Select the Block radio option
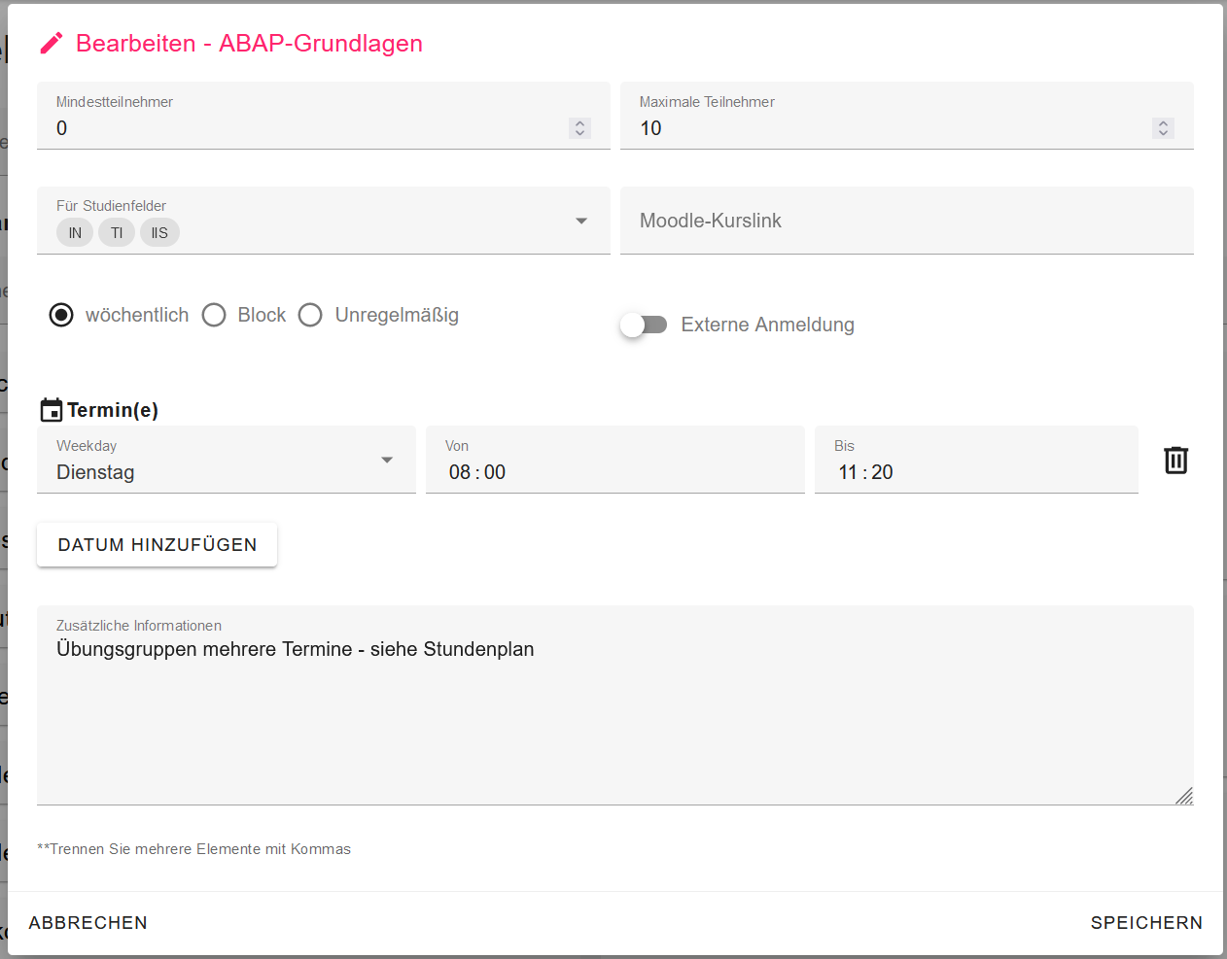The image size is (1227, 959). (x=214, y=315)
